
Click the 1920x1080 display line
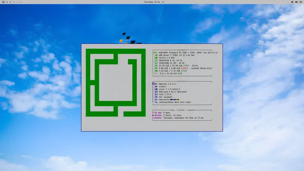171,63
